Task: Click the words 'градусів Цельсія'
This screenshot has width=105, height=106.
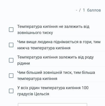Action: coord(33,94)
